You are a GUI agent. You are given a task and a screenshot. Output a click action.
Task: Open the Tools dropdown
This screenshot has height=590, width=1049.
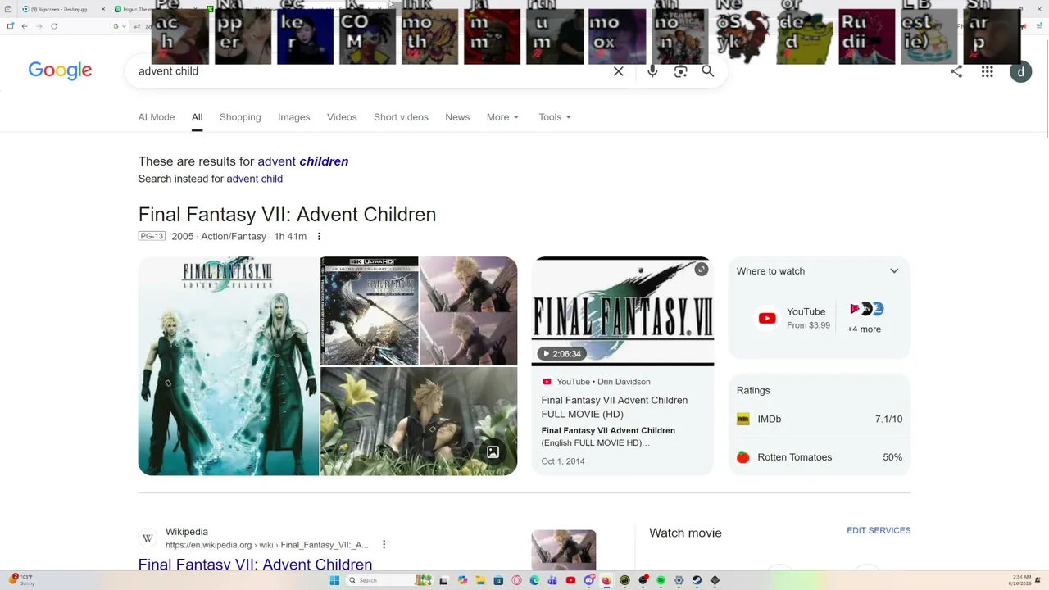(555, 117)
